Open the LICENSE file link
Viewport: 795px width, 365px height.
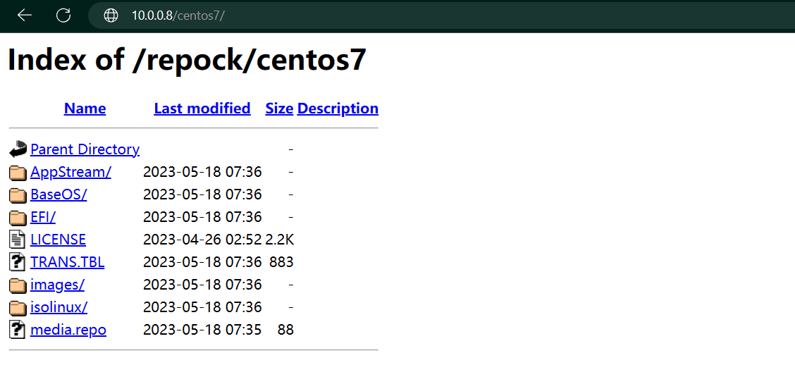pos(58,240)
